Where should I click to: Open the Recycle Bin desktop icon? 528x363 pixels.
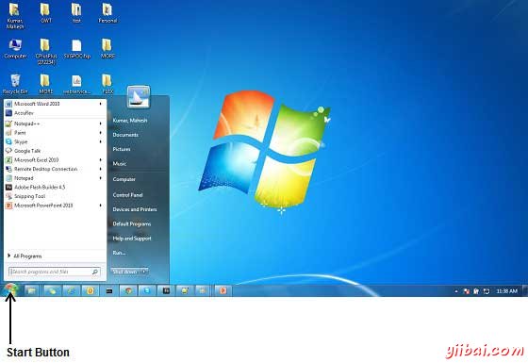tap(15, 84)
